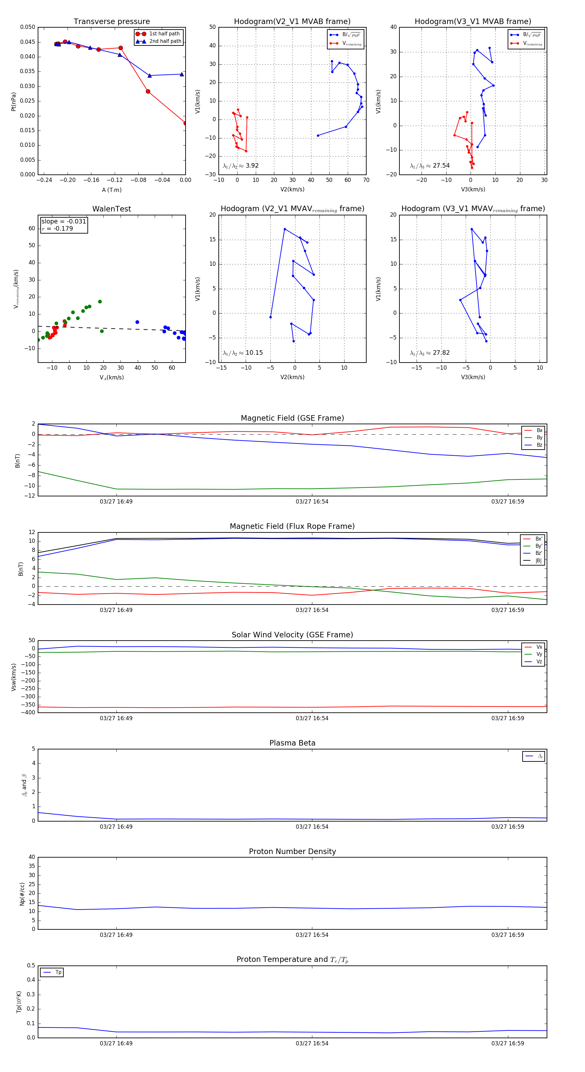Screen dimensions: 585x1072
Task: Click the 'Proton Number Density' title
Action: (x=292, y=851)
